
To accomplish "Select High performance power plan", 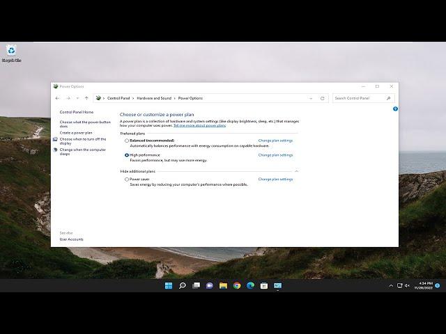I will pyautogui.click(x=127, y=155).
